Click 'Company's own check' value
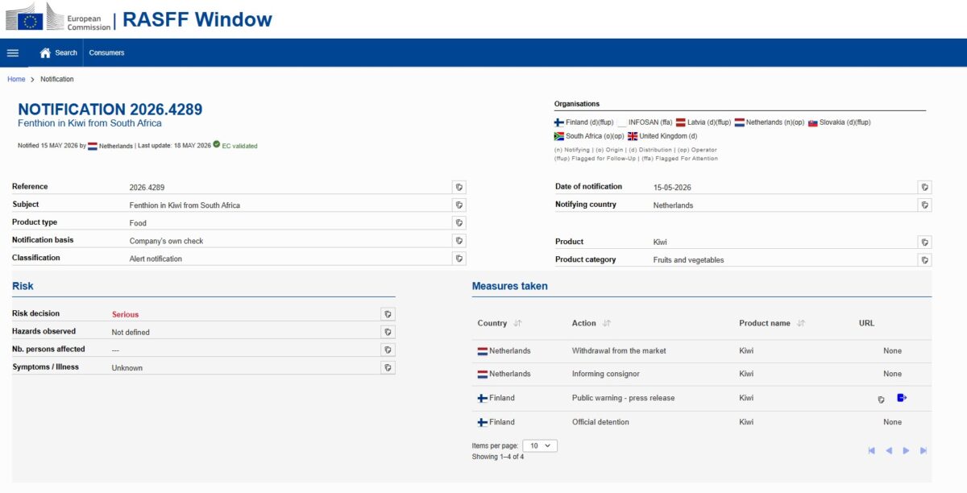 [166, 241]
